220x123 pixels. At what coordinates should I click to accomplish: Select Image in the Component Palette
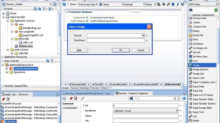tap(202, 65)
